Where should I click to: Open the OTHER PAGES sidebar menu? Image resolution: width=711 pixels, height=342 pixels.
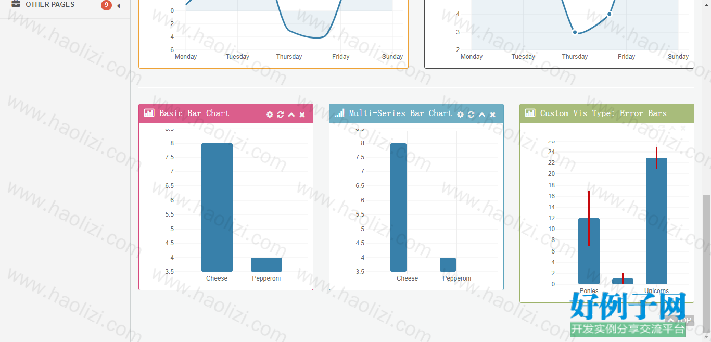point(65,5)
